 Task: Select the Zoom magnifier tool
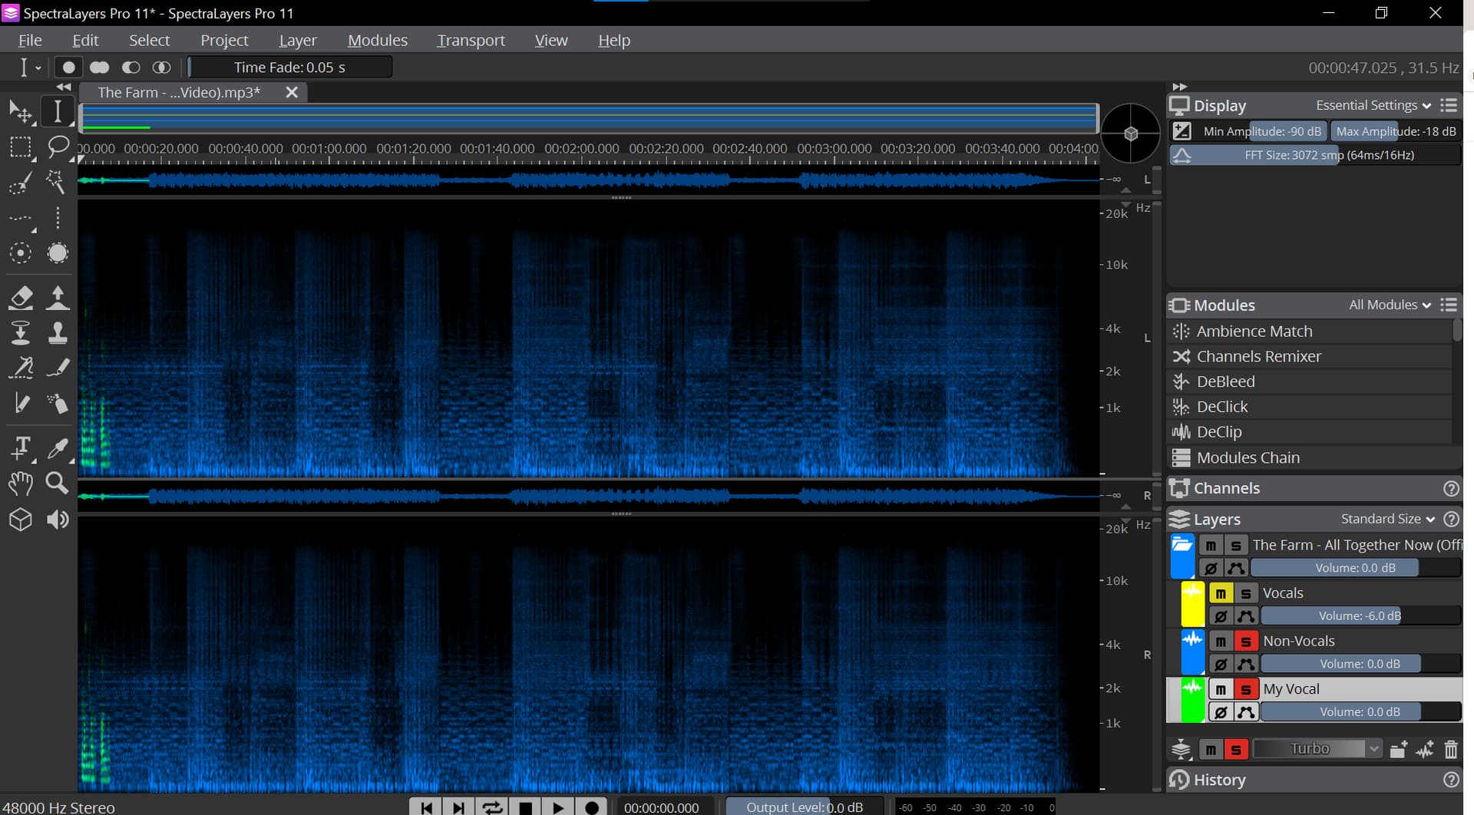tap(58, 483)
